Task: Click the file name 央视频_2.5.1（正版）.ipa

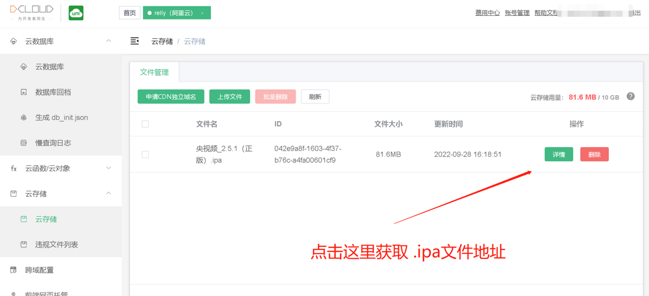Action: click(x=224, y=154)
